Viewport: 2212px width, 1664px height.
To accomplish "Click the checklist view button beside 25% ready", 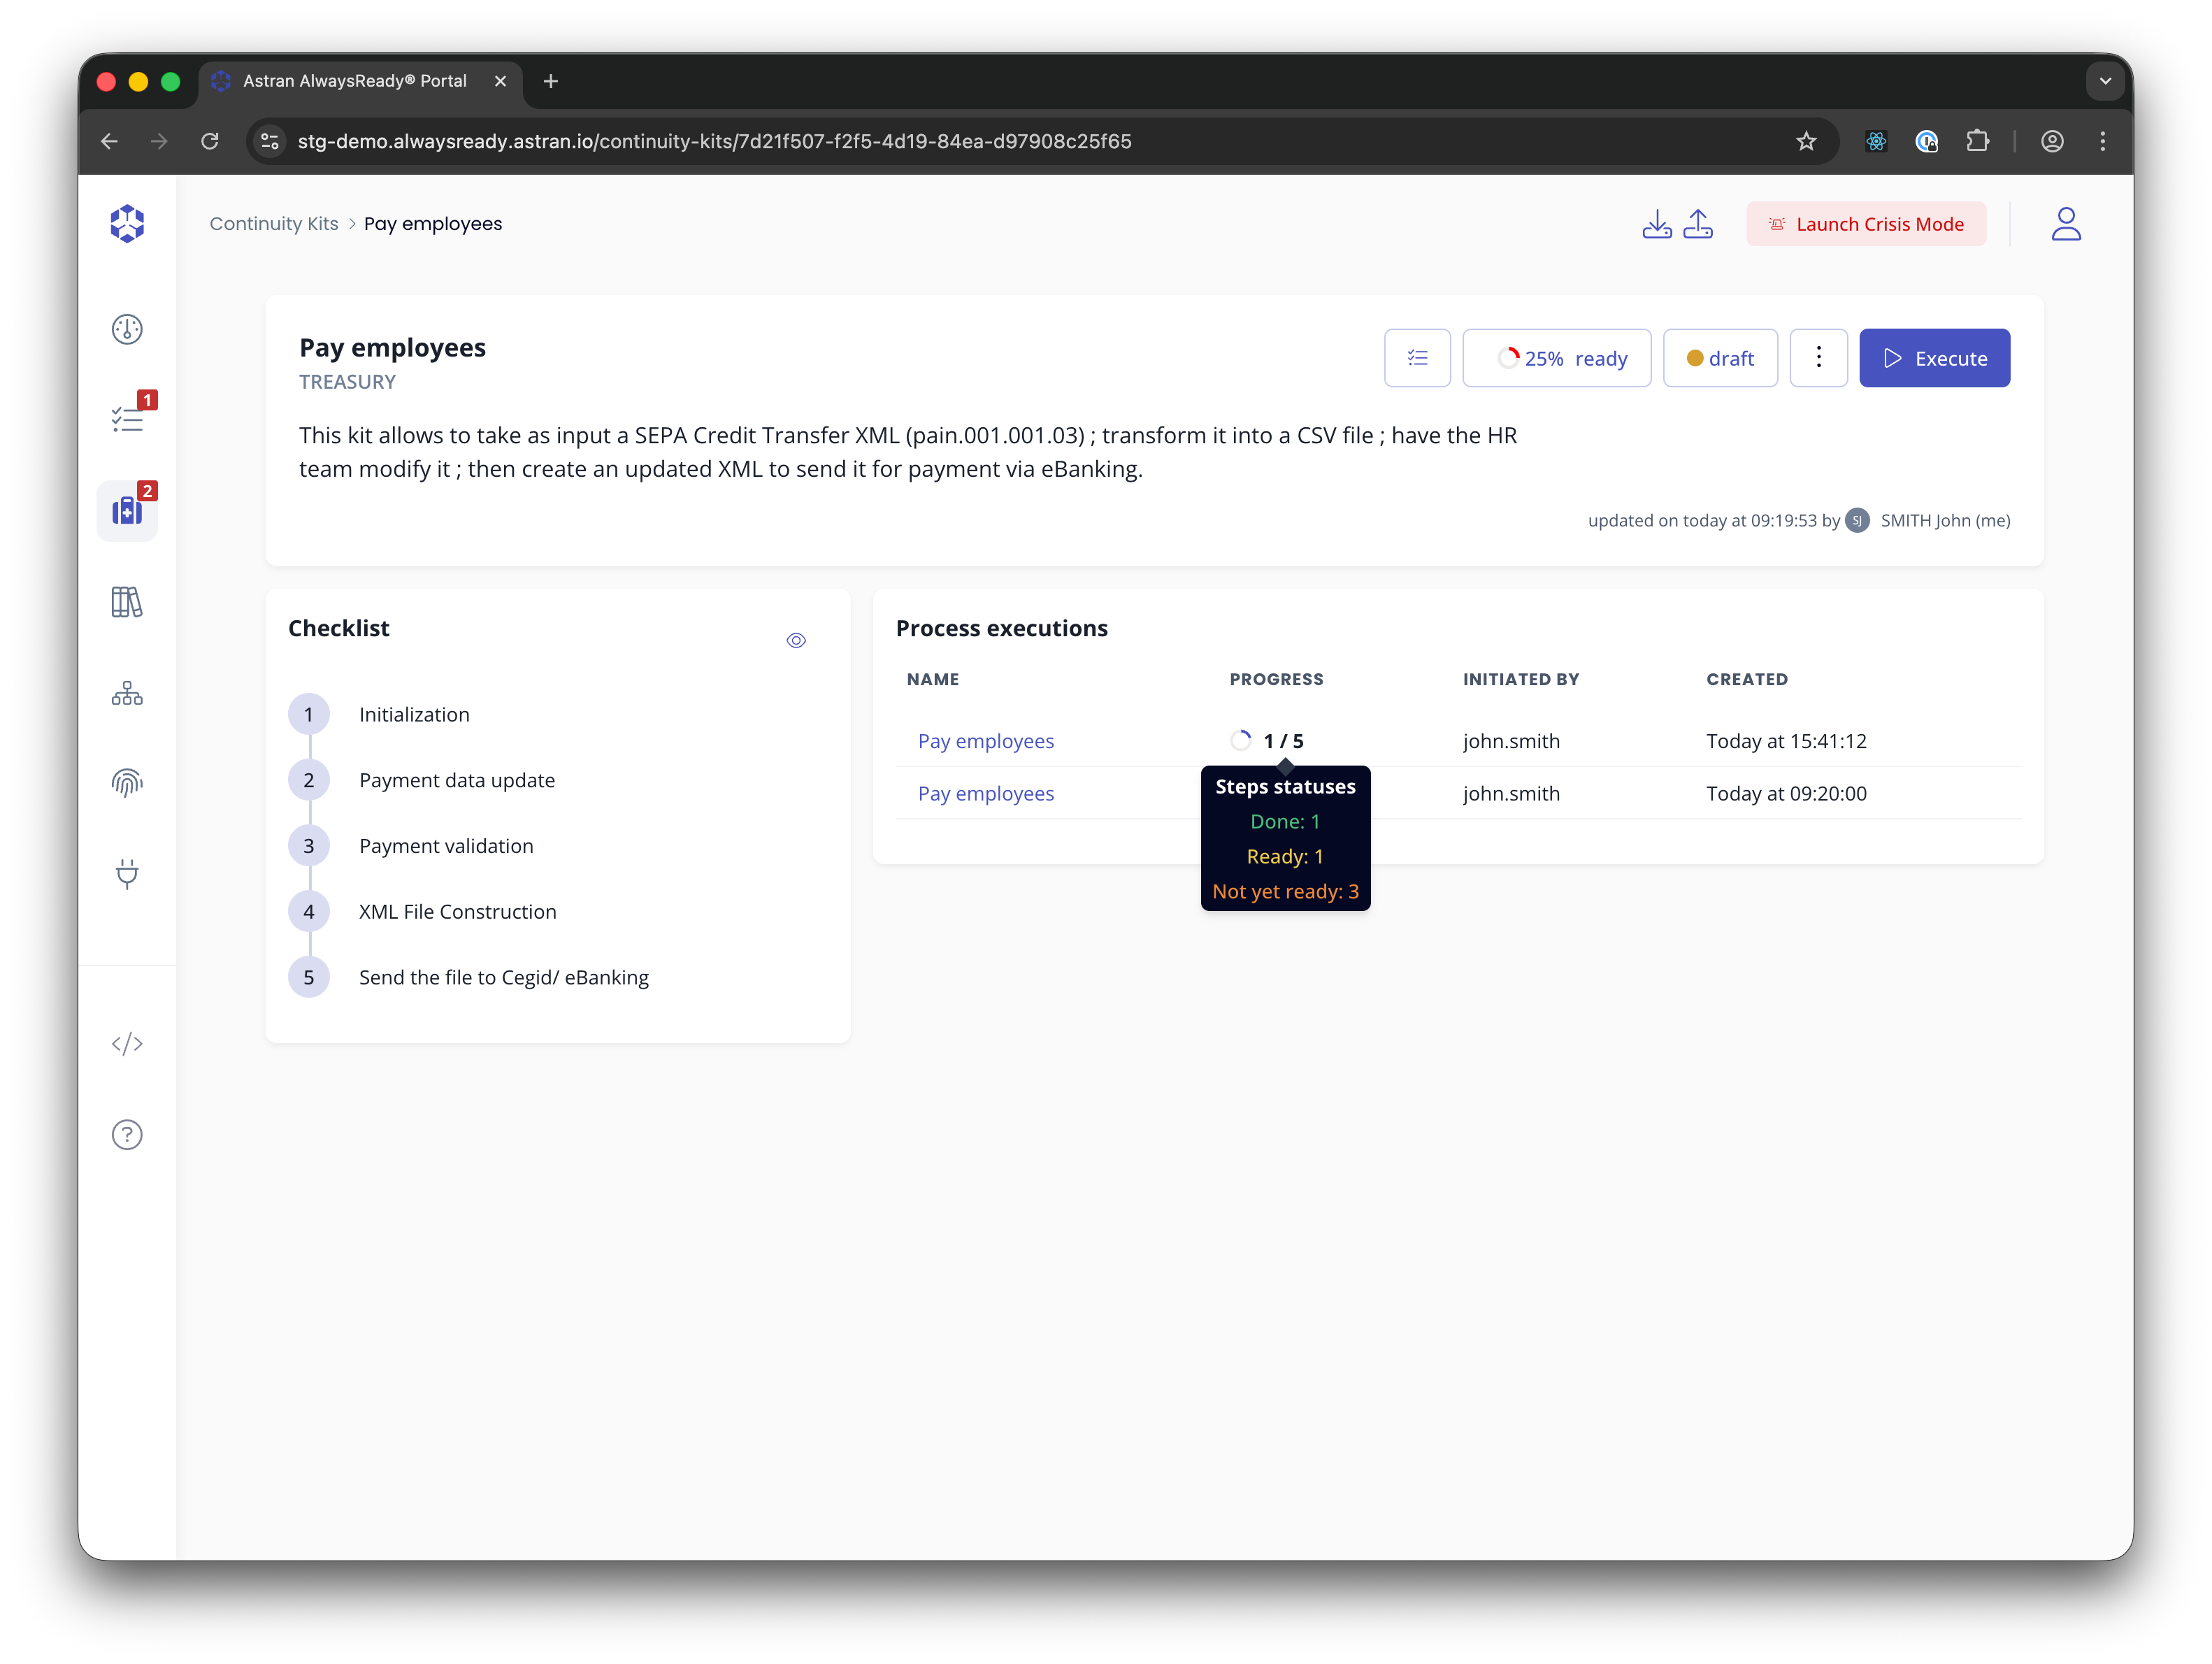I will coord(1417,358).
